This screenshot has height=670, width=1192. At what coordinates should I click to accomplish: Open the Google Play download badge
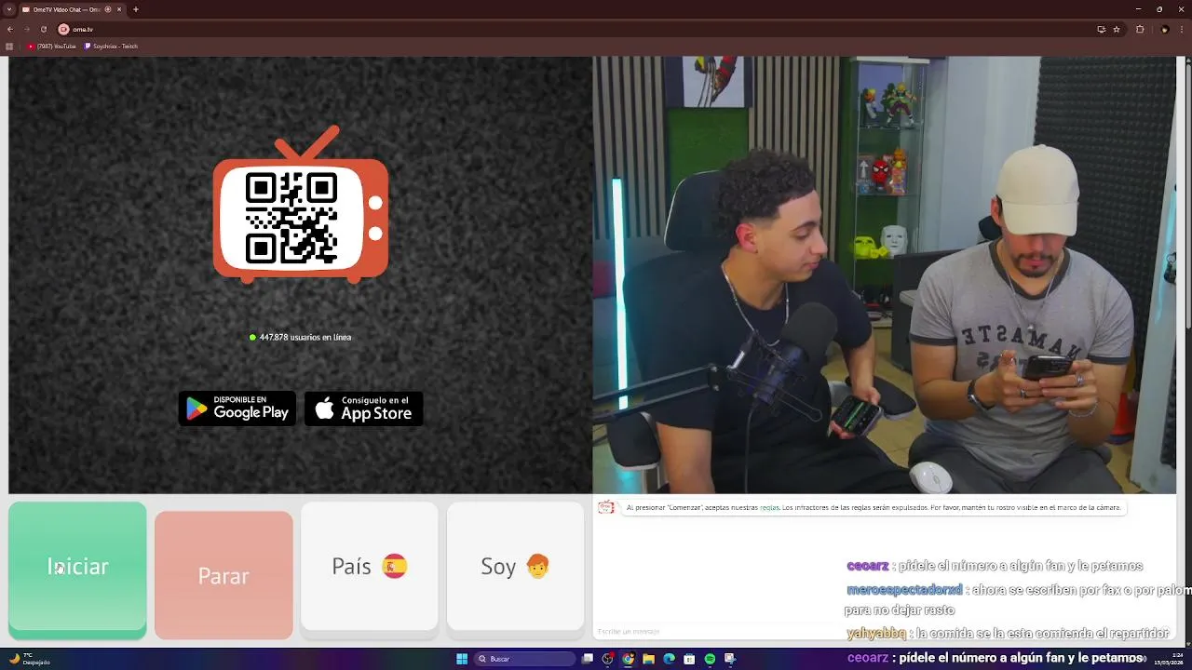pyautogui.click(x=237, y=409)
